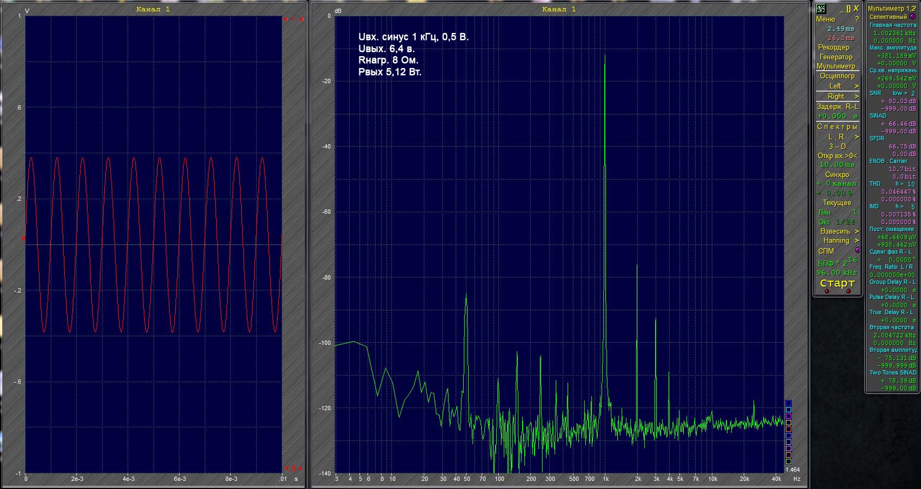Select the dark blue trace swatch
921x489 pixels.
(789, 403)
